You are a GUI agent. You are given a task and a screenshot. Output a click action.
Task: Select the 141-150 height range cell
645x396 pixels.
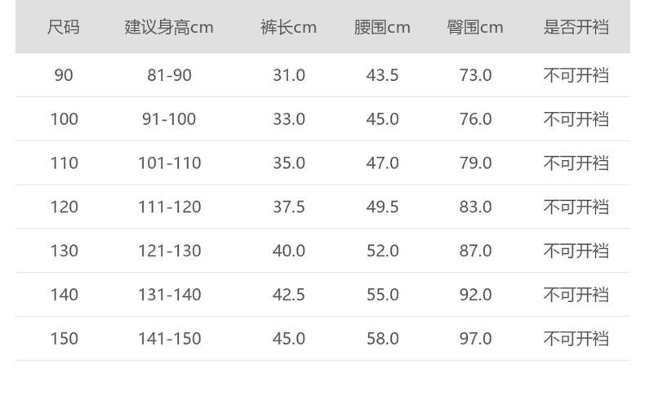pos(169,339)
